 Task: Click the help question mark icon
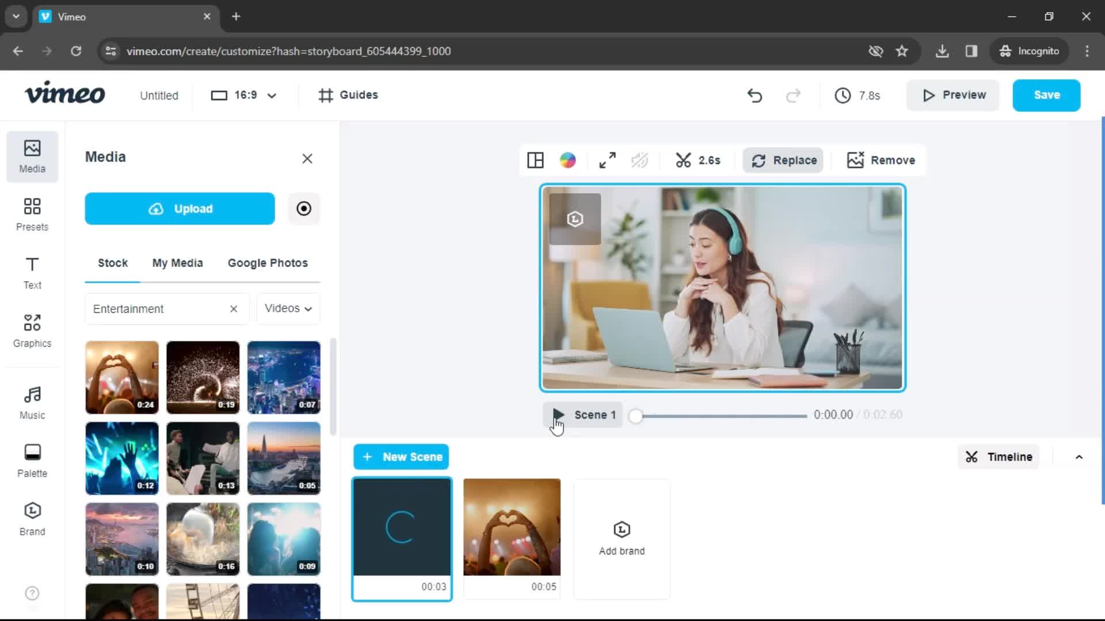32,593
